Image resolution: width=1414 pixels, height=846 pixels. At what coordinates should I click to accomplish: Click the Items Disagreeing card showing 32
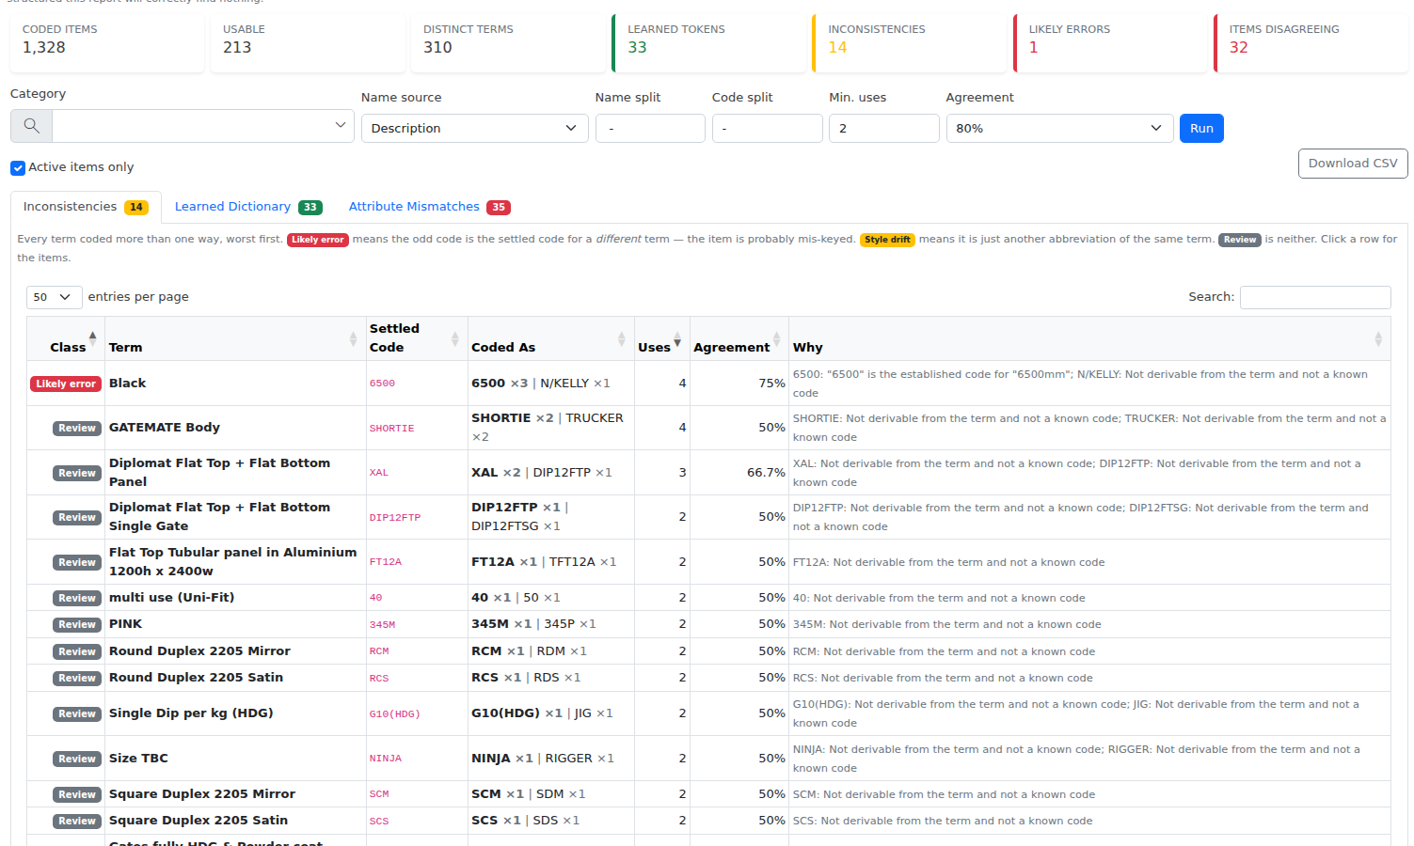coord(1311,42)
